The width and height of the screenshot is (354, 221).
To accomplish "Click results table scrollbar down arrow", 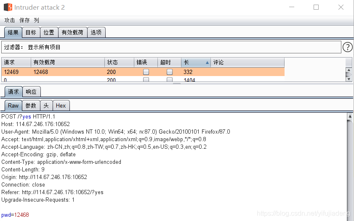I will (x=349, y=79).
